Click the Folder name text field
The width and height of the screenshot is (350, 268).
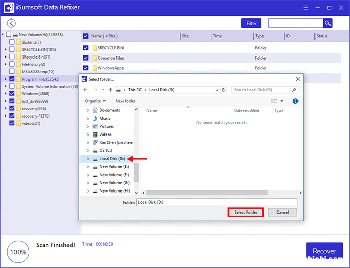coord(217,202)
